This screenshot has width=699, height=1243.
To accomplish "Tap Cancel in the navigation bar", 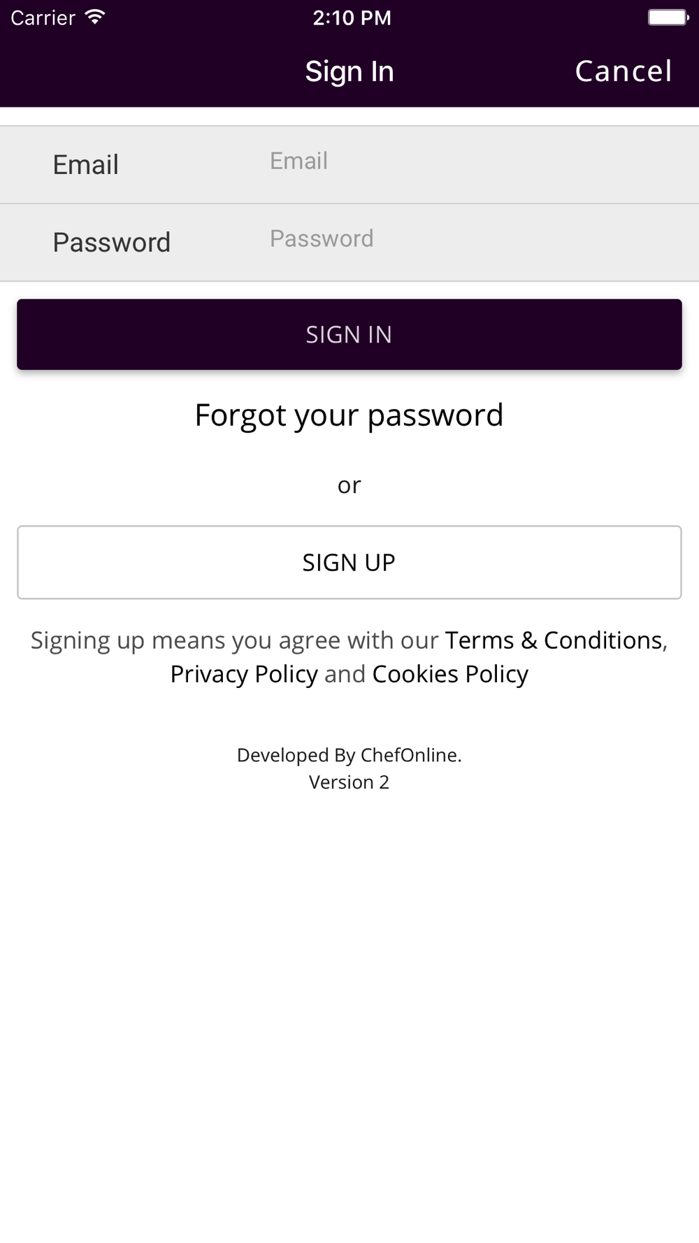I will 624,71.
